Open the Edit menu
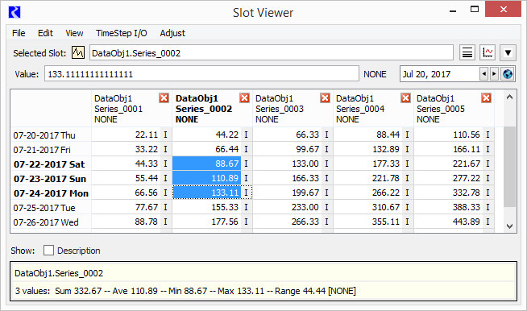 pos(45,33)
